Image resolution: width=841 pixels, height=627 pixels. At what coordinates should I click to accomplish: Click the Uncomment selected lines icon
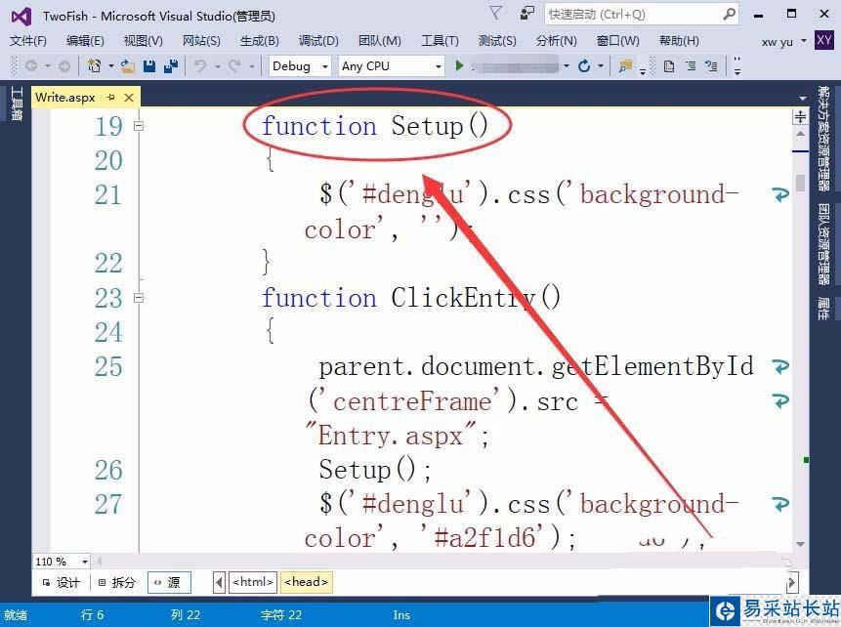tap(711, 66)
